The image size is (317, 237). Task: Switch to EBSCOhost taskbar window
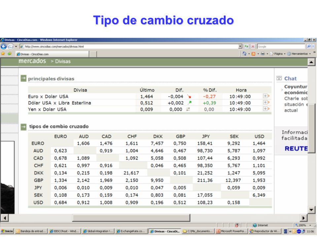coord(65,231)
